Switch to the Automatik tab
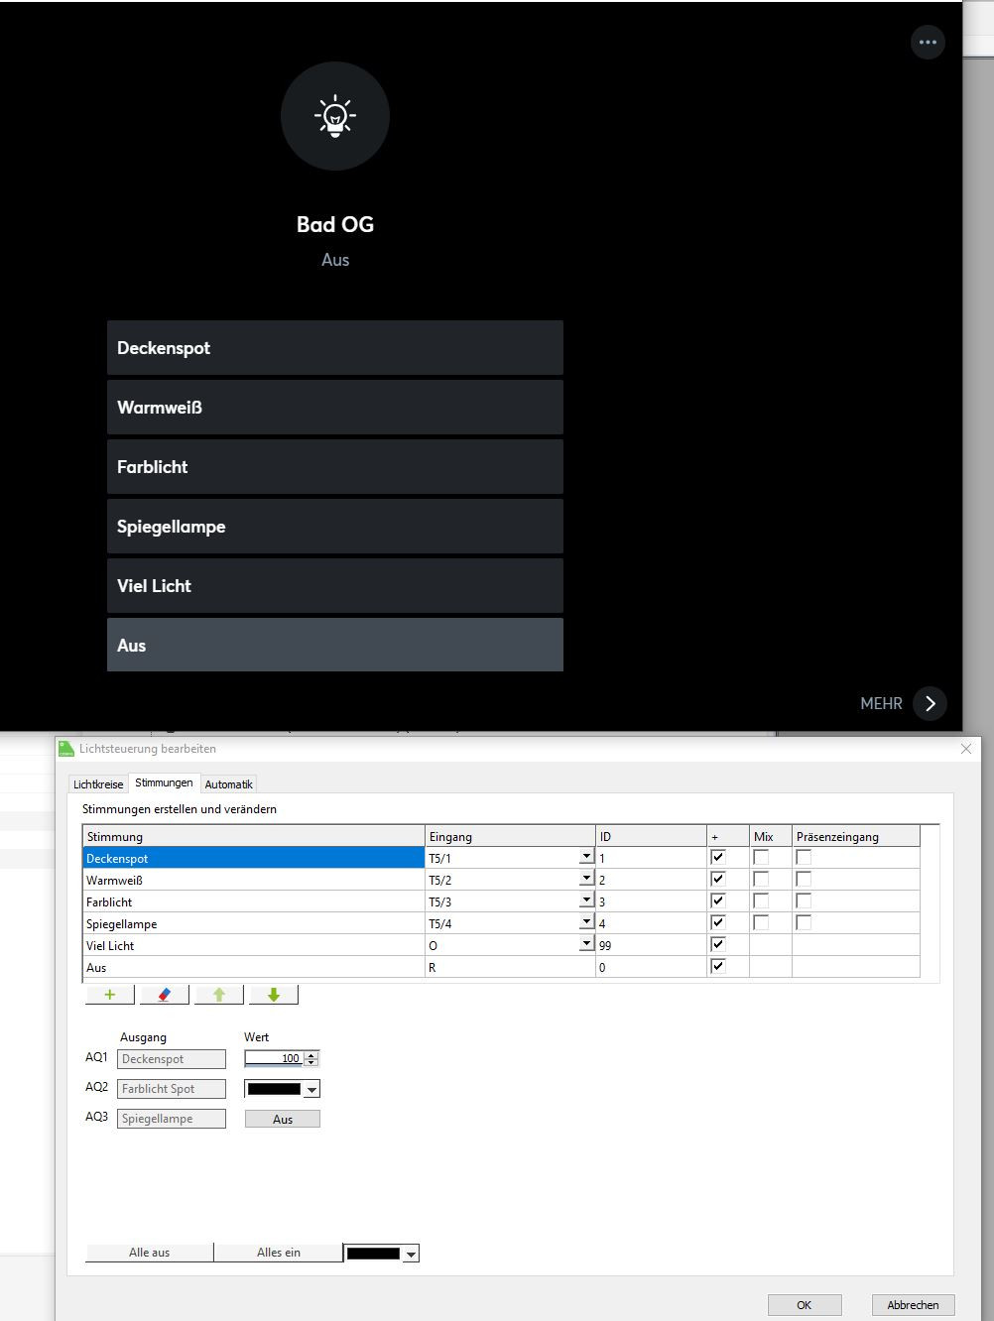This screenshot has width=994, height=1321. [229, 784]
